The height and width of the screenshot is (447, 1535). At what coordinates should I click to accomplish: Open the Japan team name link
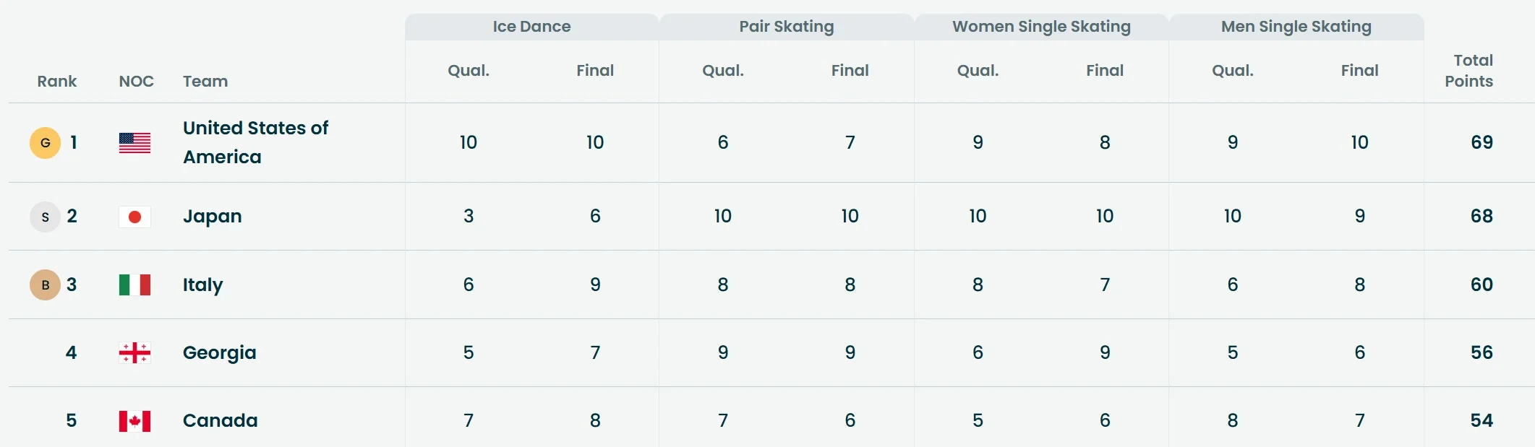[212, 216]
